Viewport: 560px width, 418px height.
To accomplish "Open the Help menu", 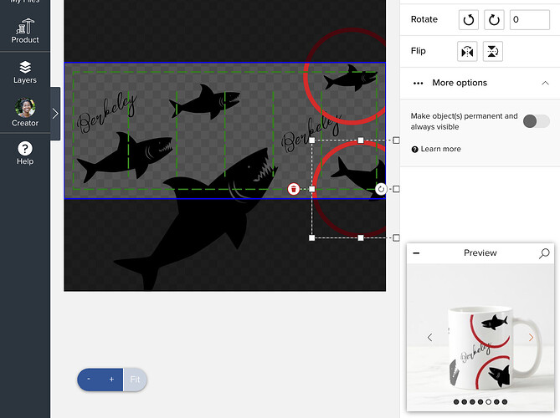I will pyautogui.click(x=25, y=153).
